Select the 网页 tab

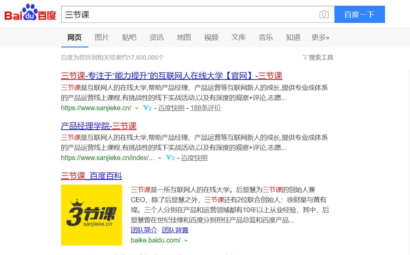(74, 38)
